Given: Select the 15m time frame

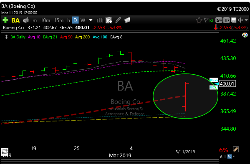Looking at the screenshot, I should coord(58,20).
